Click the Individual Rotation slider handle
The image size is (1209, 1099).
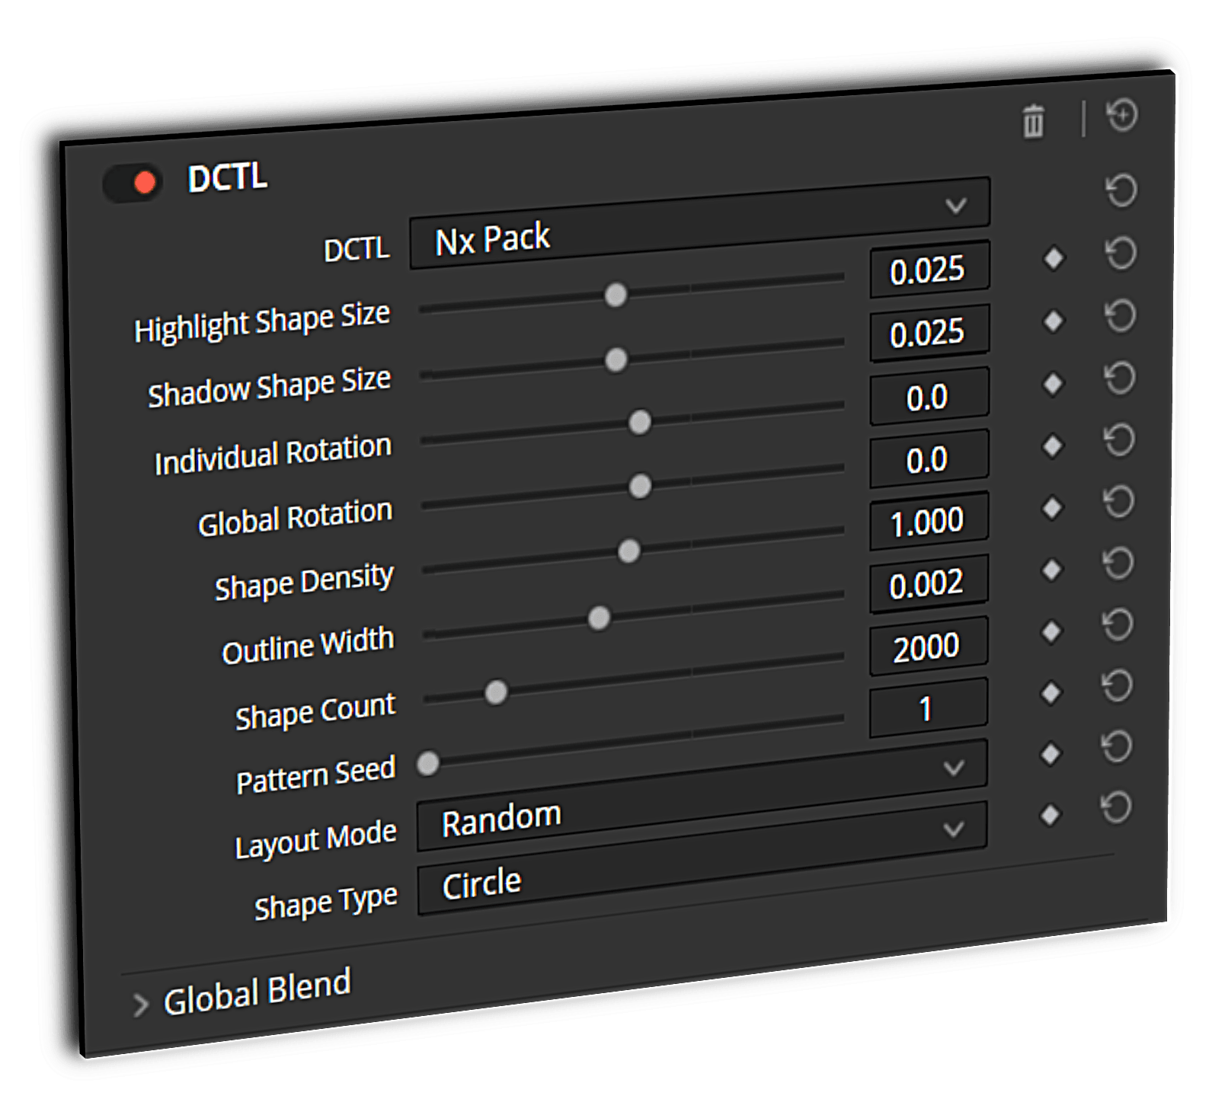[x=640, y=421]
